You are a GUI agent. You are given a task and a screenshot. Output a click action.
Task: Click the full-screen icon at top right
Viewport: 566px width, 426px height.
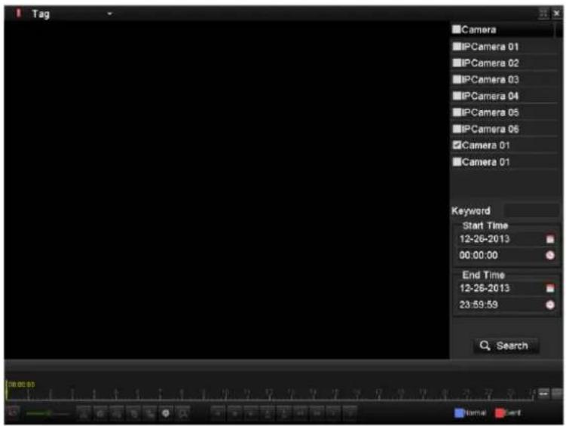543,14
